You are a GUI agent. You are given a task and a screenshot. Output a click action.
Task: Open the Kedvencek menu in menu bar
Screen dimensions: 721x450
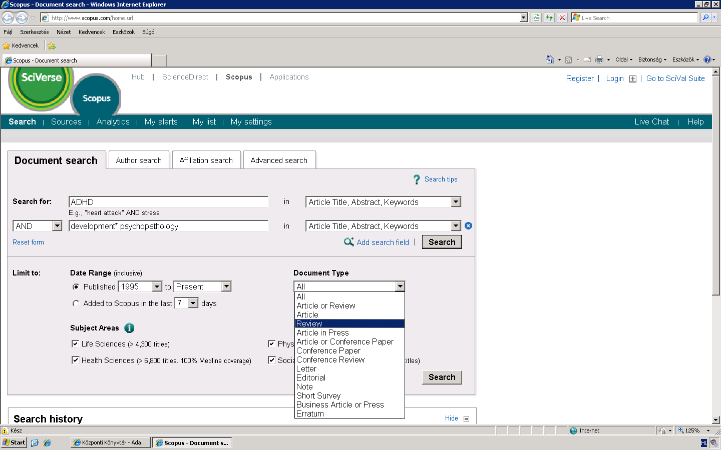[92, 32]
